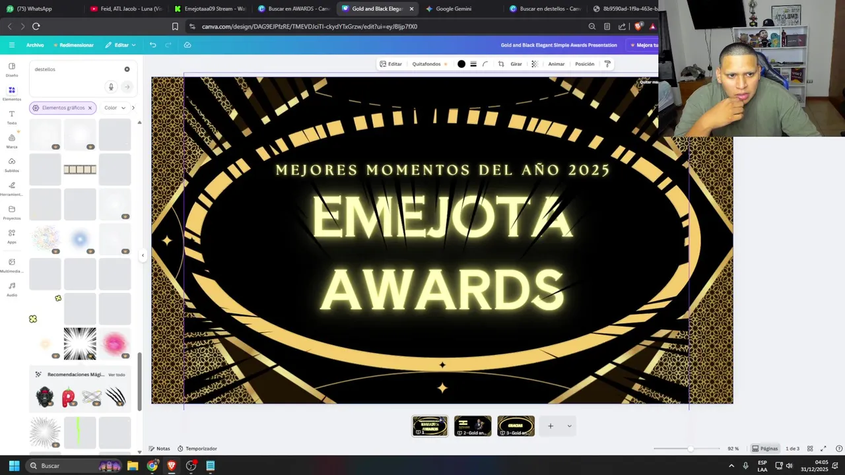Screen dimensions: 845x475
Task: Switch to the WhatsApp browser tab
Action: [x=40, y=9]
